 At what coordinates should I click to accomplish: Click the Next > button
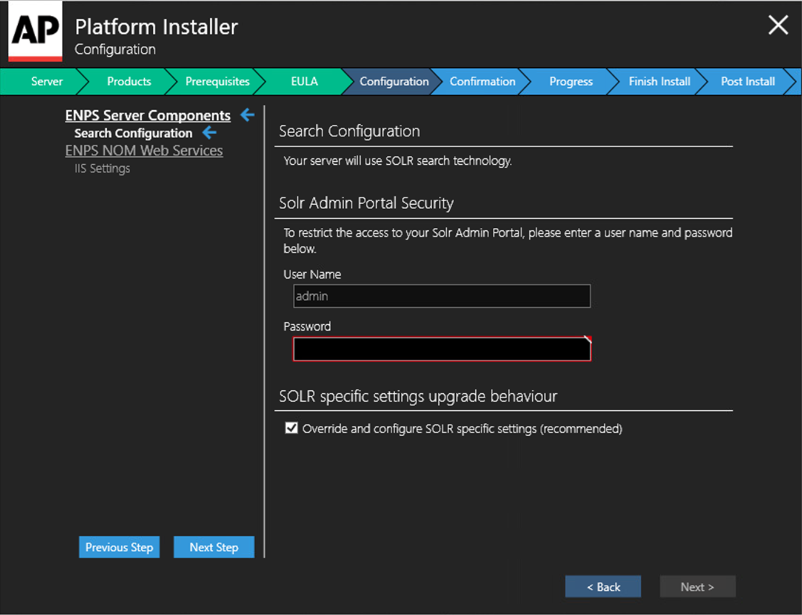click(698, 587)
